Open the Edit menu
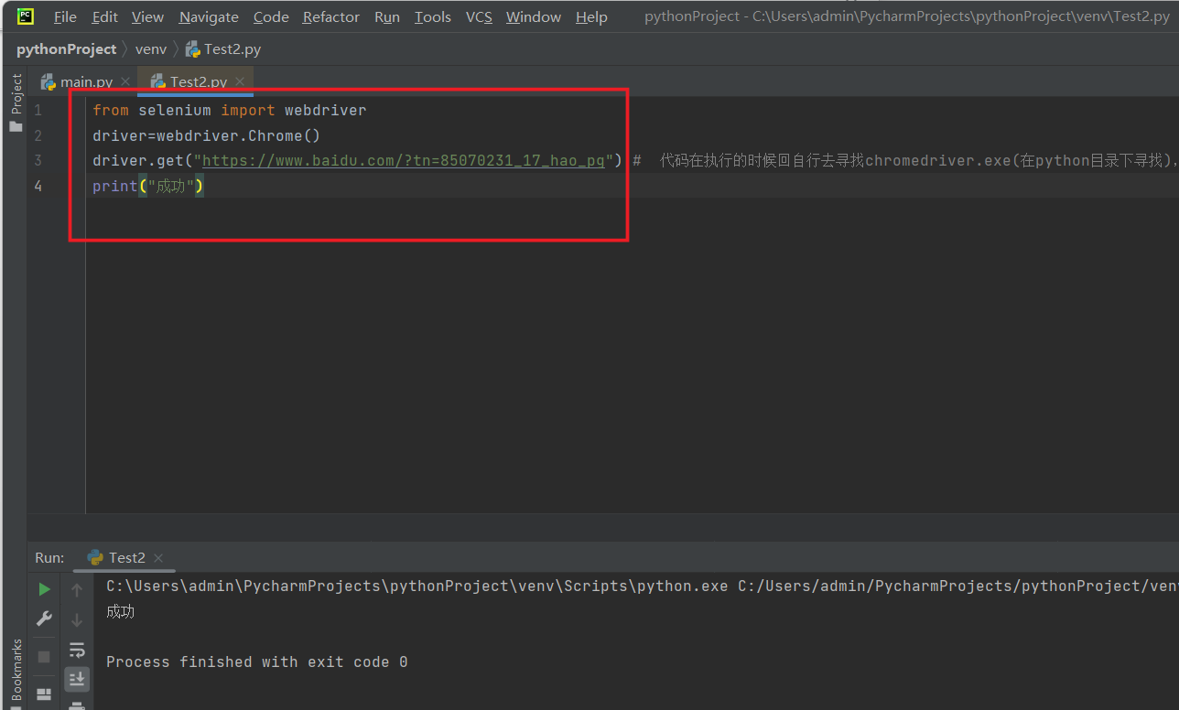Viewport: 1179px width, 710px height. coord(105,16)
